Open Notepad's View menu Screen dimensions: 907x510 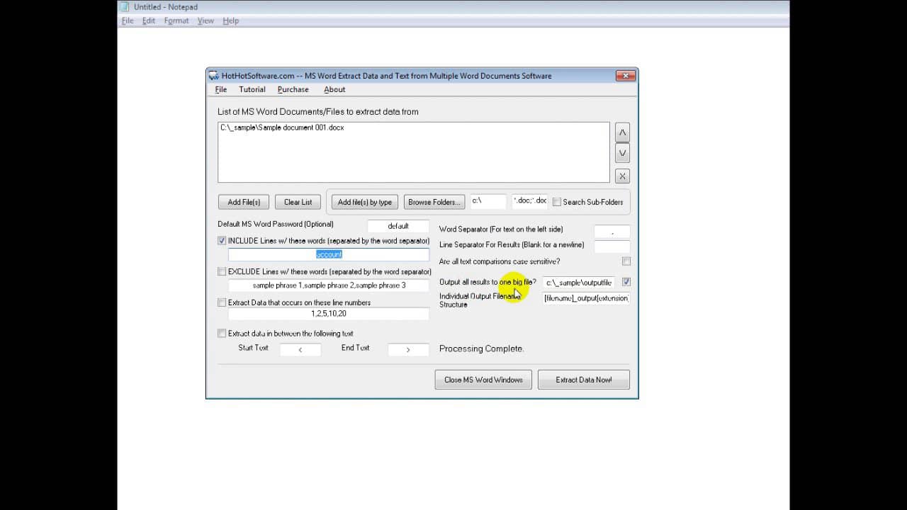pyautogui.click(x=205, y=21)
